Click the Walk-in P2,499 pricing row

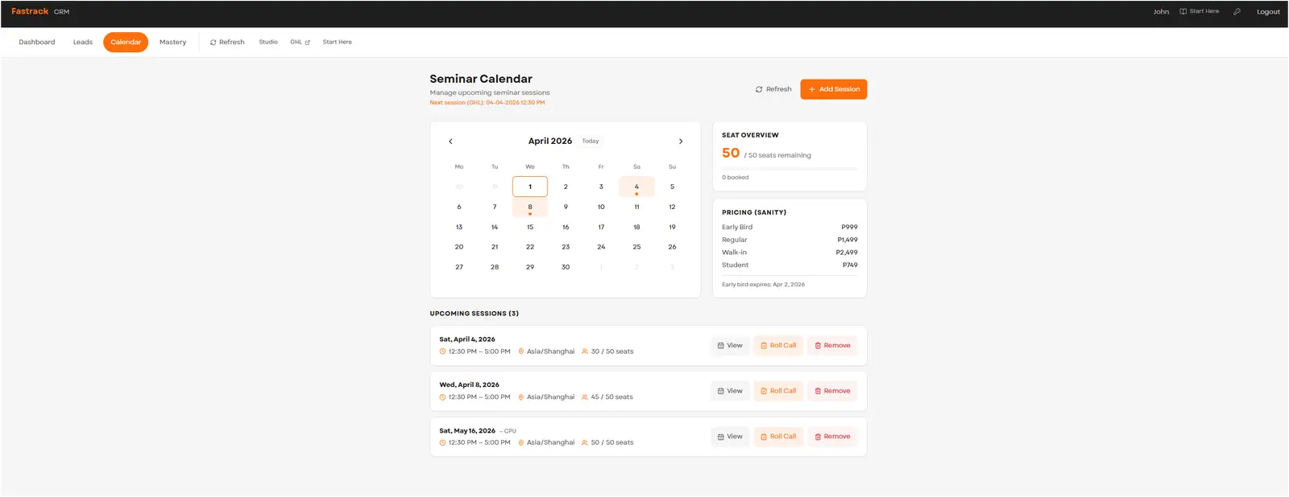click(x=790, y=253)
